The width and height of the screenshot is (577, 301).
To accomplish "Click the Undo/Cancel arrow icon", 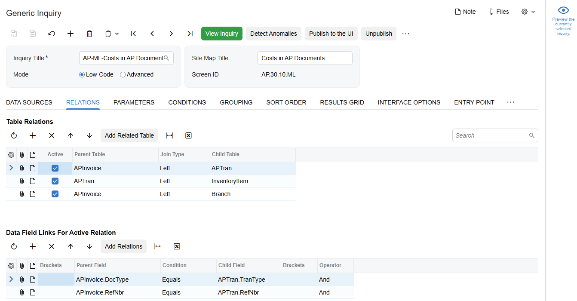I will (52, 34).
